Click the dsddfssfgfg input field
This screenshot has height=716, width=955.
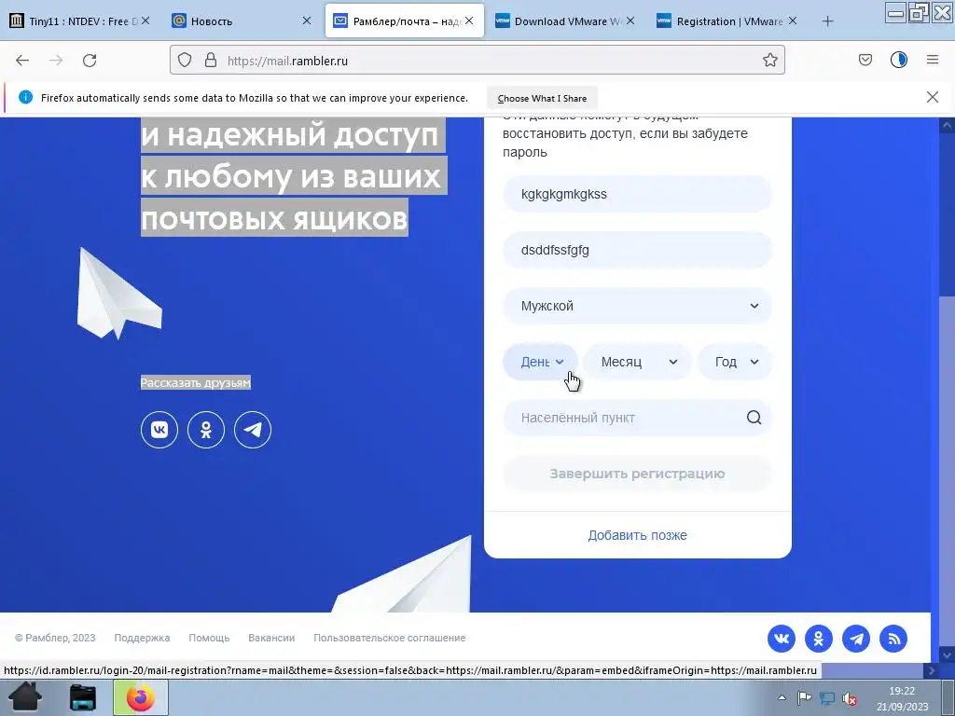click(638, 250)
